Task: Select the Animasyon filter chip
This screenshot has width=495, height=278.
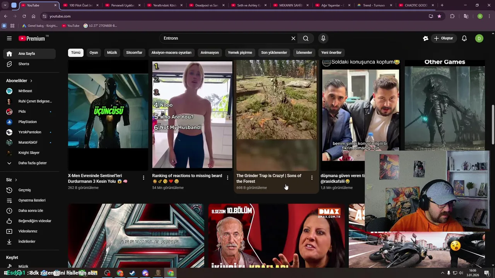Action: coord(210,53)
